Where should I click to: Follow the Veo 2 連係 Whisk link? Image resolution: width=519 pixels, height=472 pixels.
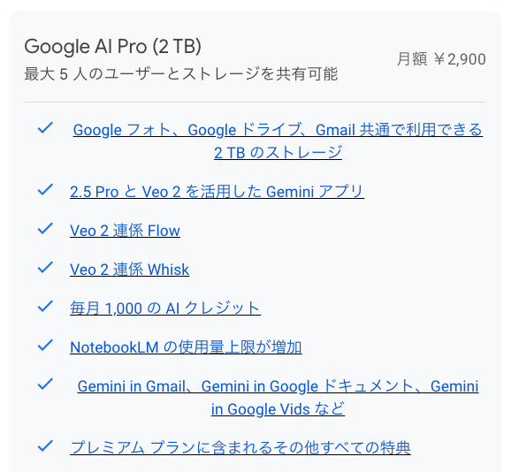(129, 270)
